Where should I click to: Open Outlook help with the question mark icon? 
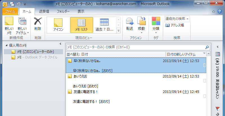pos(220,11)
